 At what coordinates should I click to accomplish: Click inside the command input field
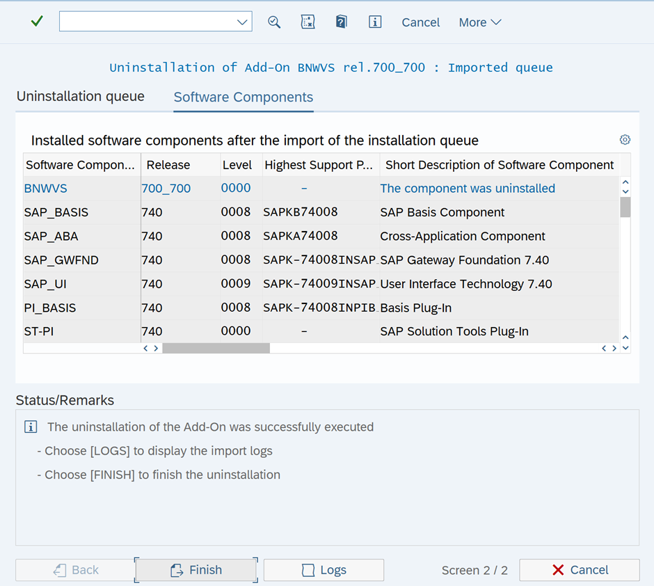[x=147, y=22]
